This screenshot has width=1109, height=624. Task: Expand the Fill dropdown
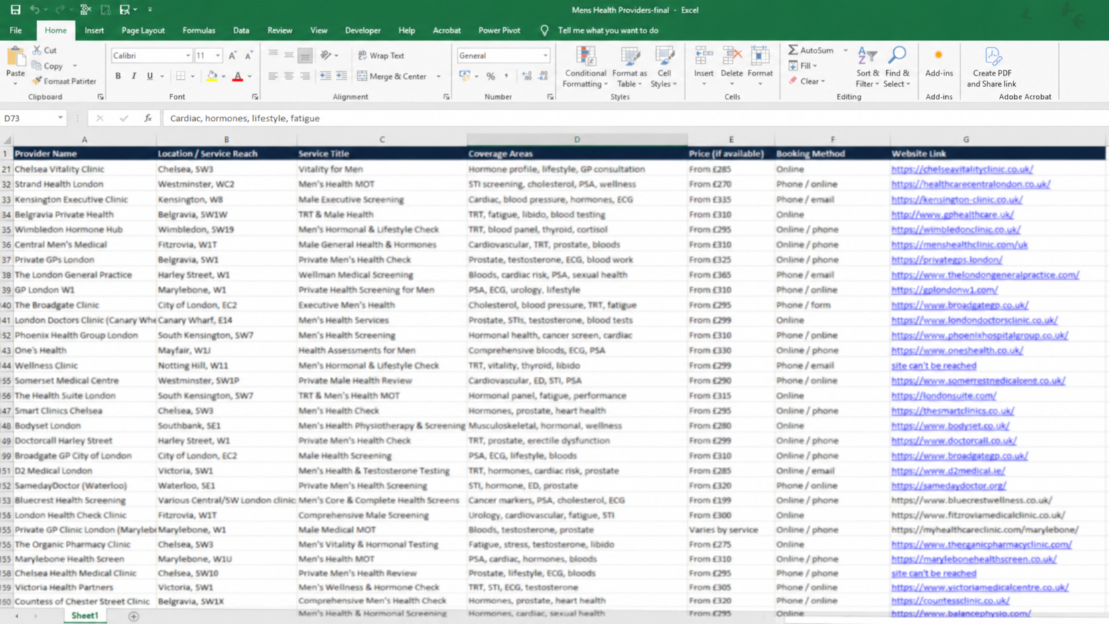coord(815,66)
